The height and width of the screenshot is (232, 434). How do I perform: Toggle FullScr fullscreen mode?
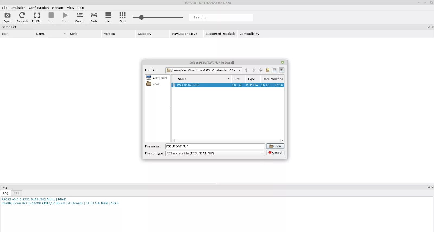coord(37,17)
